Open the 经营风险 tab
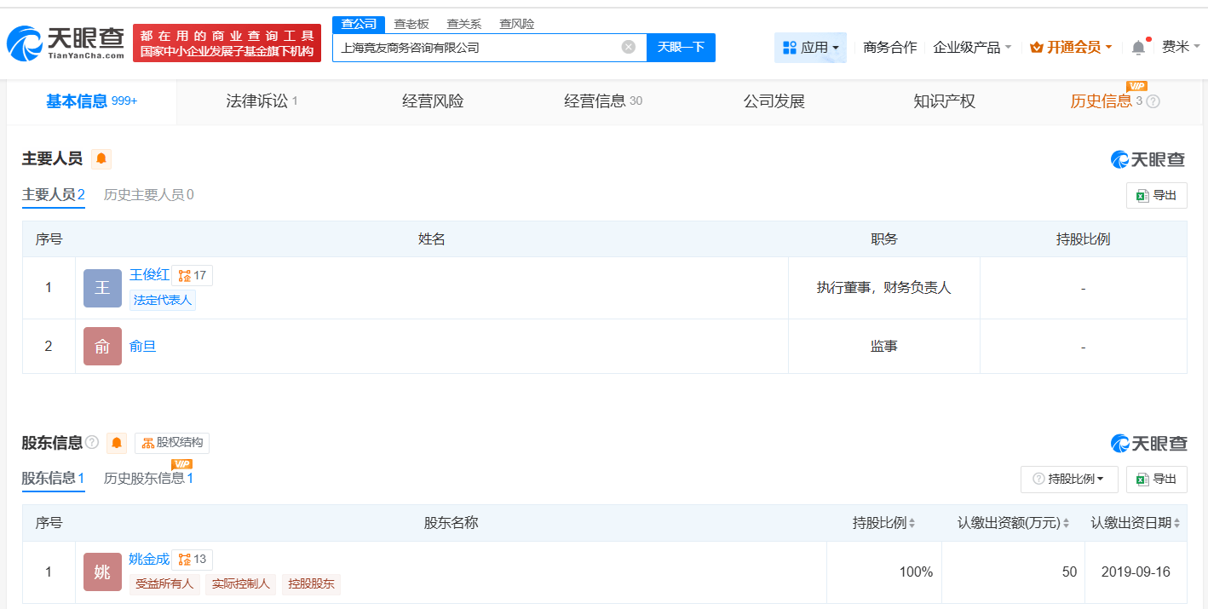1208x609 pixels. pyautogui.click(x=431, y=101)
